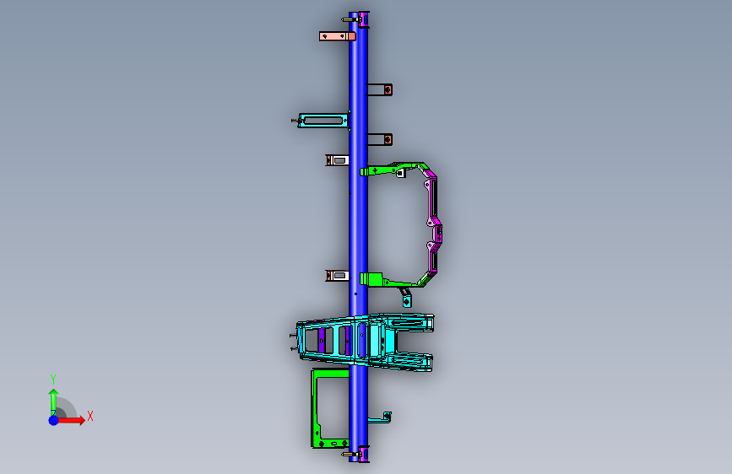Viewport: 732px width, 474px height.
Task: Select the green rectangular frame at the bottom left
Action: tap(329, 409)
